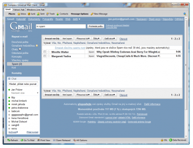The height and width of the screenshot is (148, 193).
Task: Click the status dot of babicek
Action: [x=9, y=111]
